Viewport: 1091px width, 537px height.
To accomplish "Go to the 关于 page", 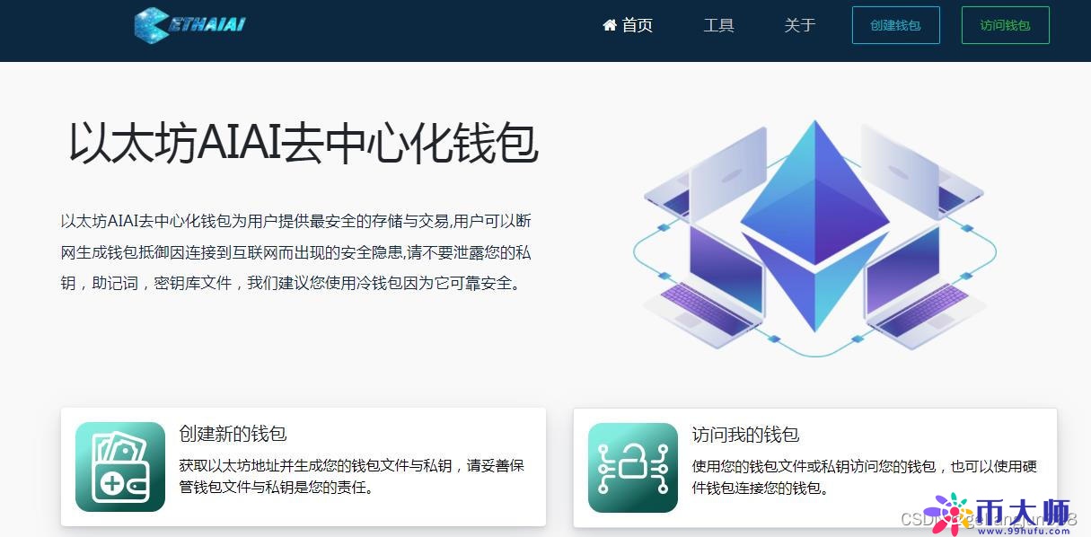I will tap(799, 25).
